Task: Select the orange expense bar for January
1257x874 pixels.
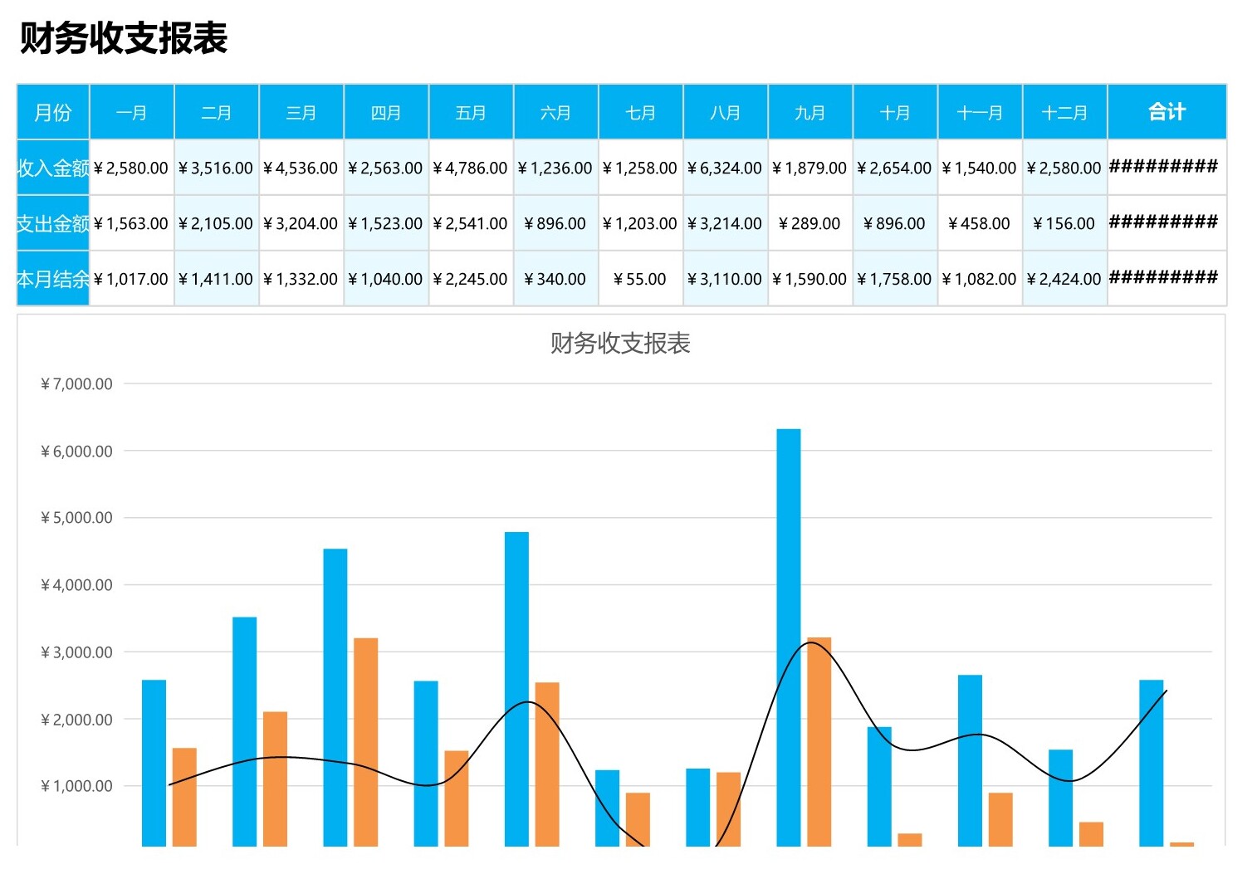Action: [x=184, y=797]
